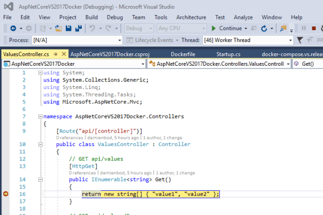Click the Redo arrow icon
The width and height of the screenshot is (323, 215).
tap(108, 28)
